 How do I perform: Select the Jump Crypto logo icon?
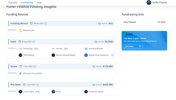point(20,91)
